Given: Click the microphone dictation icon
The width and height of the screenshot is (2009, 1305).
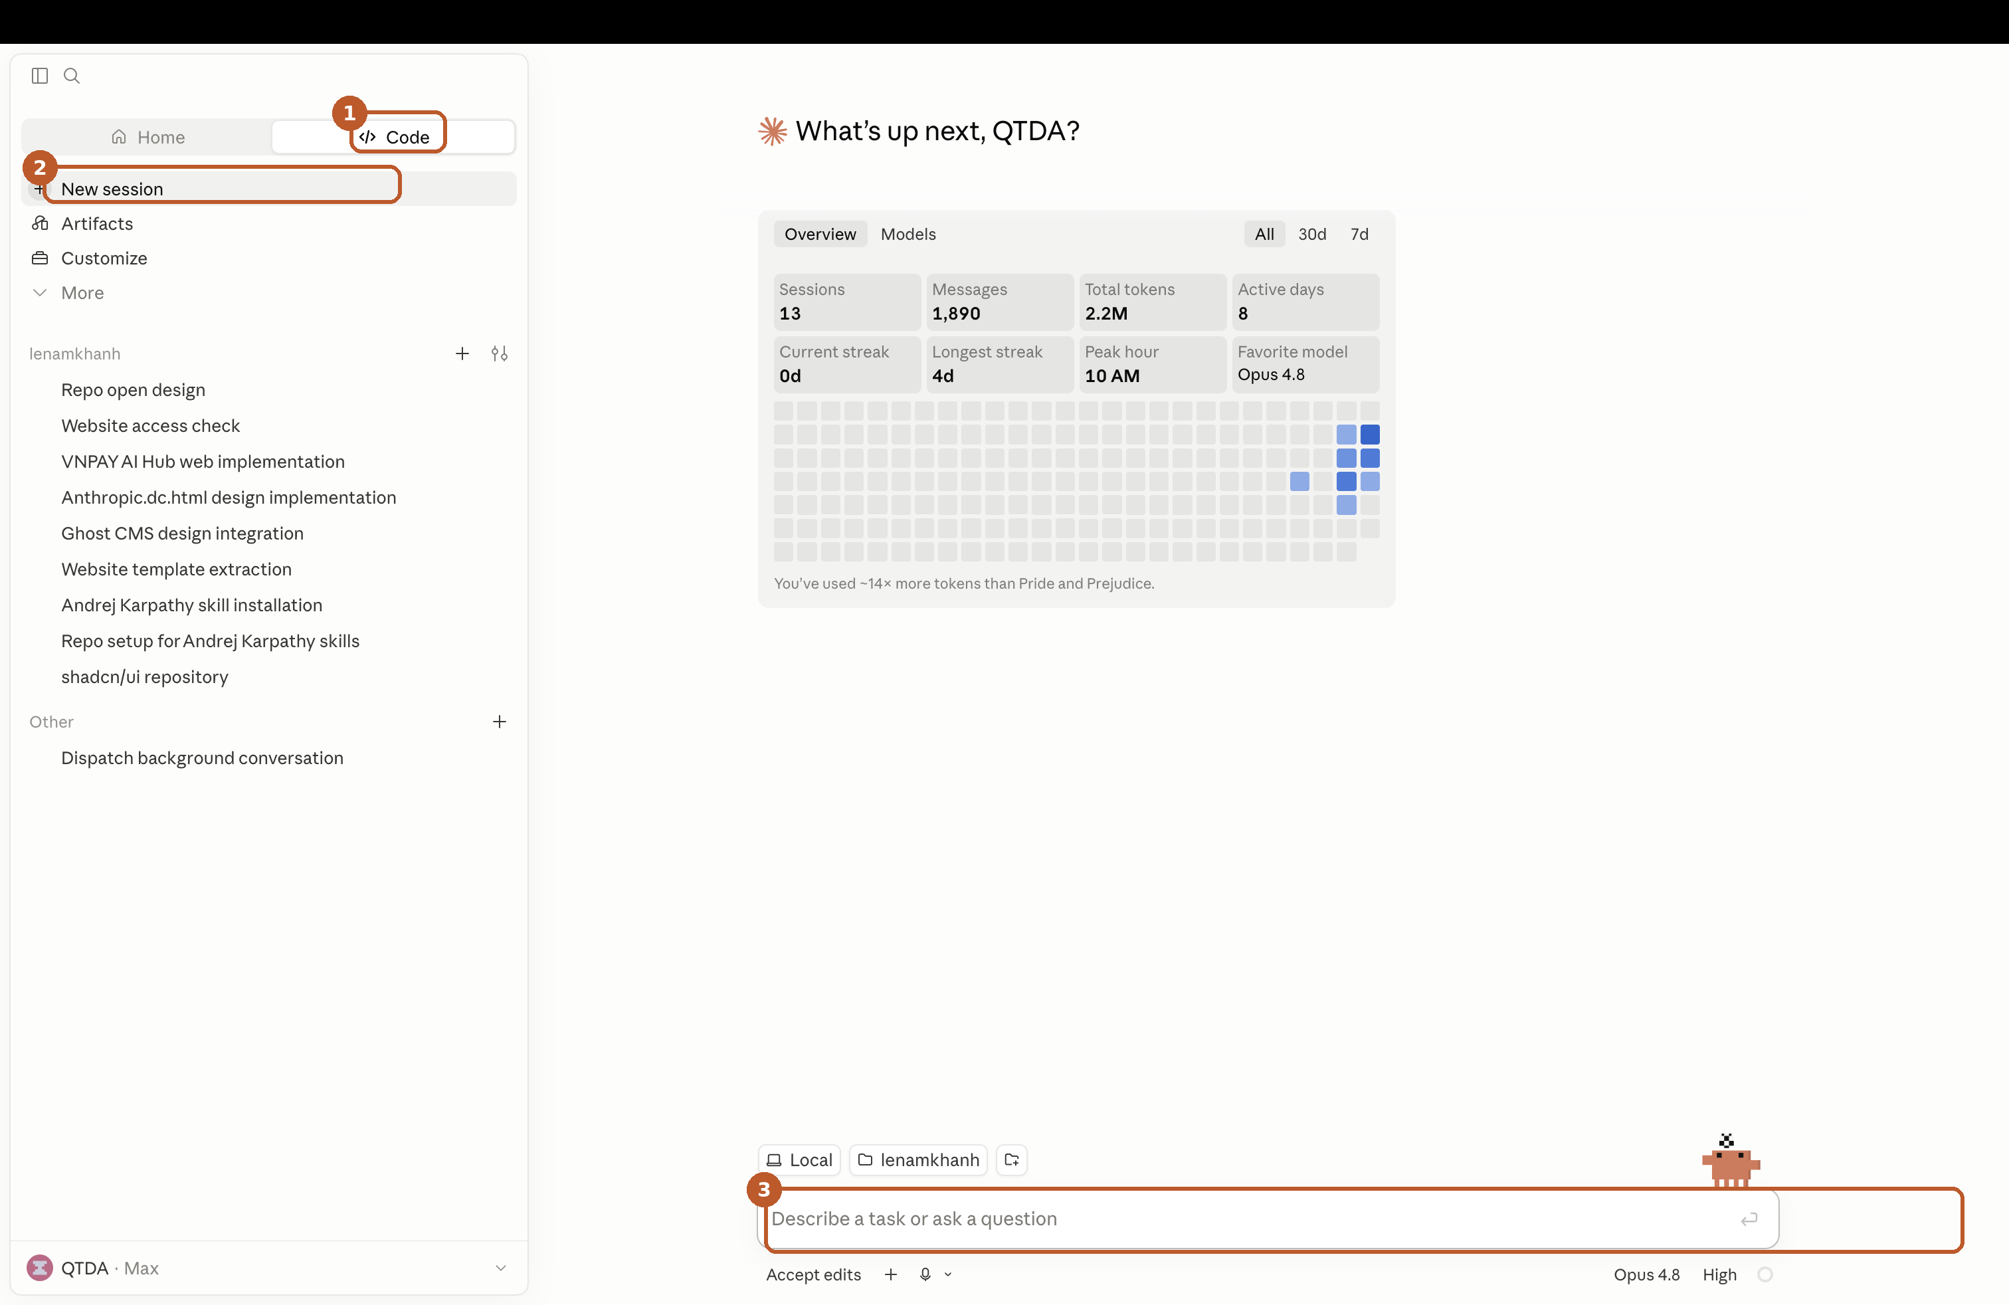Looking at the screenshot, I should click(925, 1274).
